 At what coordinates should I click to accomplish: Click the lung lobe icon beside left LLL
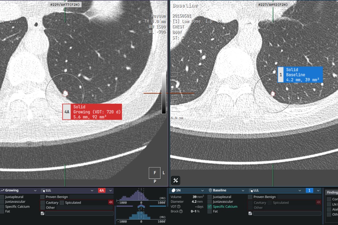point(43,190)
